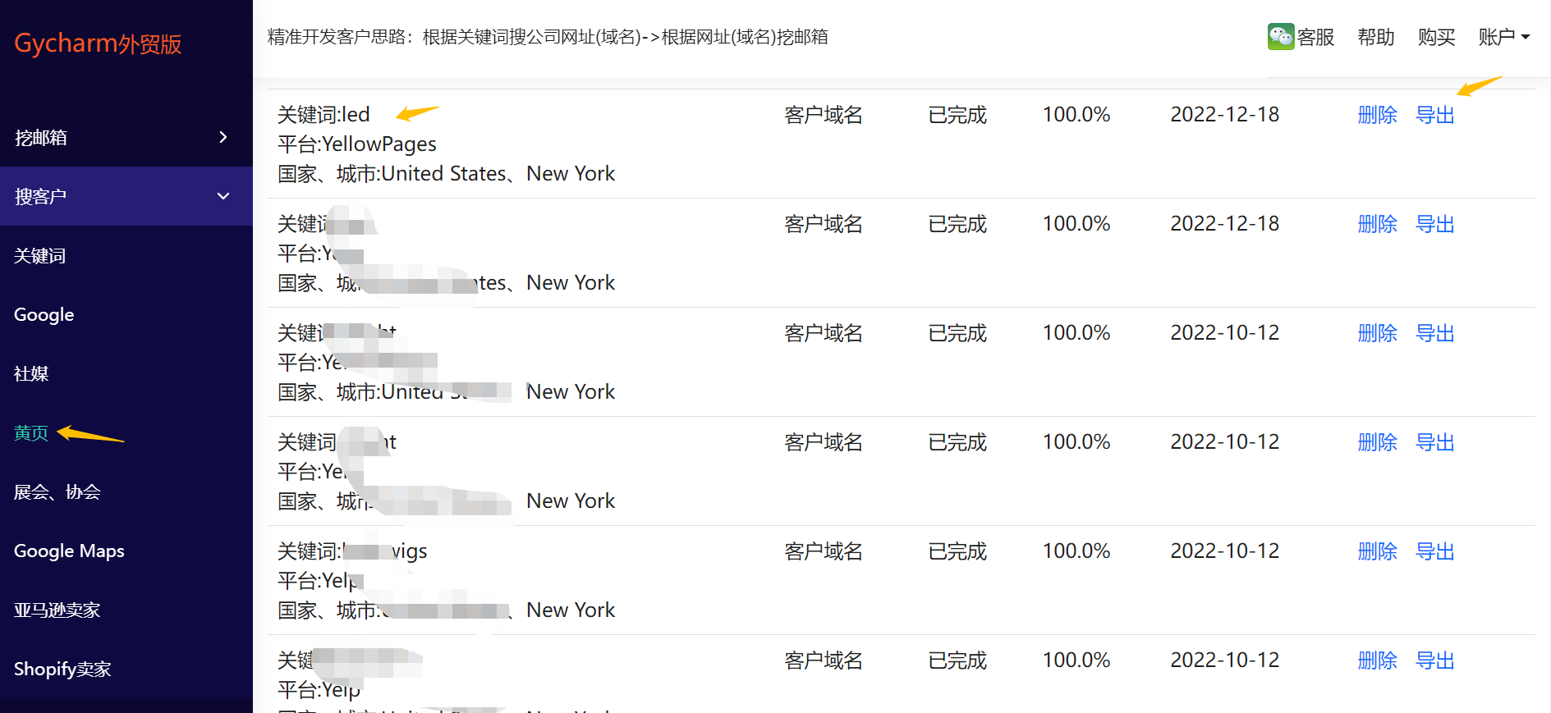Delete the led keyword task
This screenshot has width=1551, height=713.
pos(1377,115)
